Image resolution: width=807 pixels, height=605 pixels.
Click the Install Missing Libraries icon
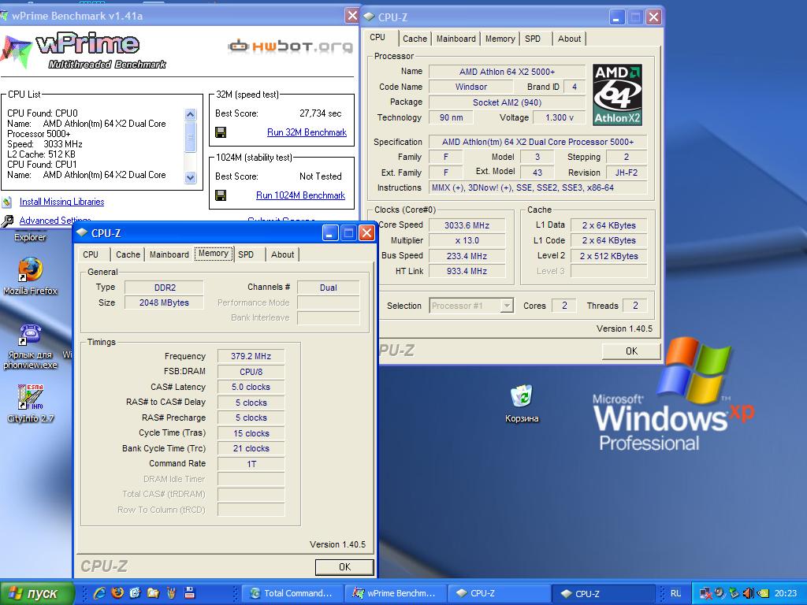(6, 202)
